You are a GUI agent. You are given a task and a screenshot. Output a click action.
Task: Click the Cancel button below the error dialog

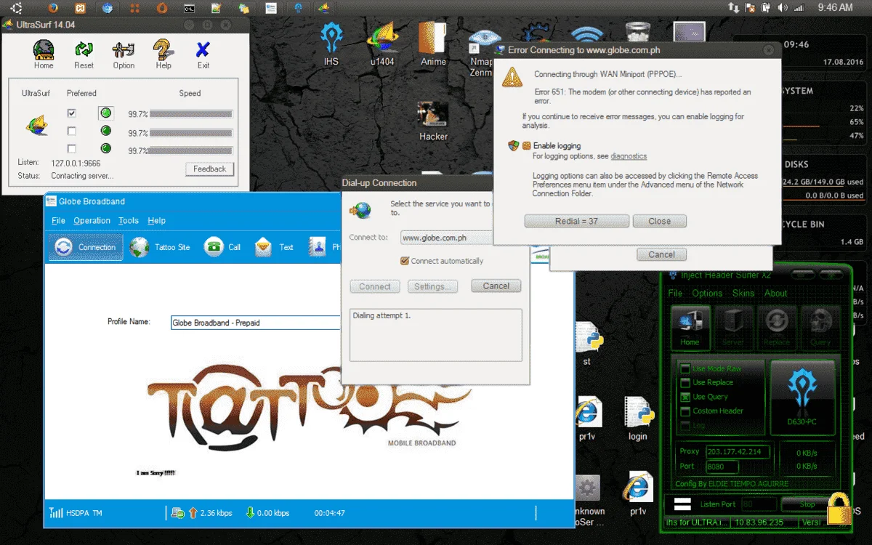tap(661, 254)
